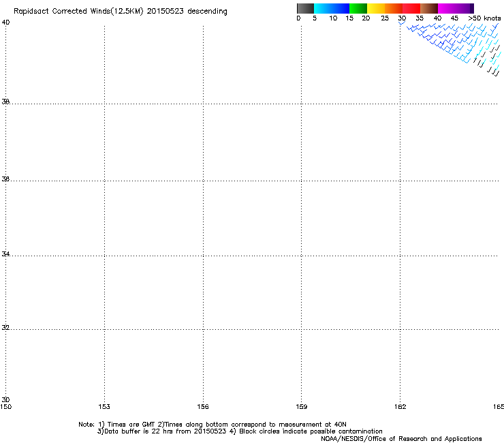Viewport: 504px width, 443px height.
Task: Click the latitude axis label '32'
Action: pos(5,328)
